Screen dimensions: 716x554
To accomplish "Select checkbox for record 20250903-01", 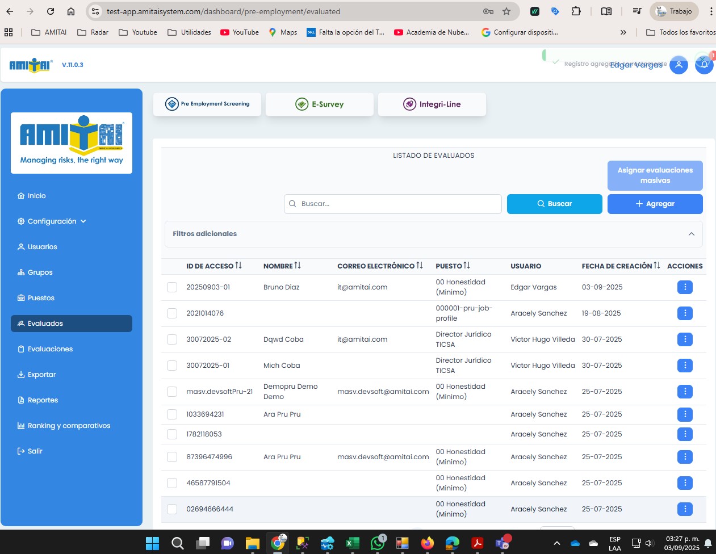I will (172, 287).
